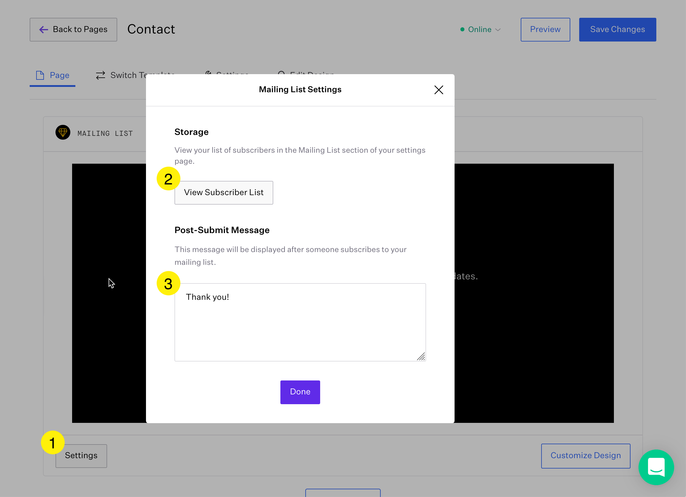The image size is (686, 497).
Task: Click the back arrow icon
Action: [44, 30]
